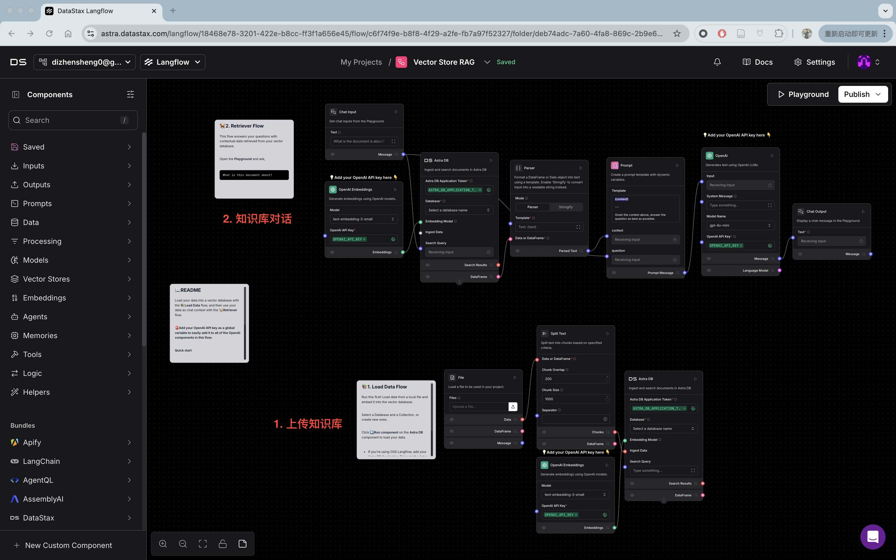The image size is (896, 560).
Task: Open browser extensions puzzle icon
Action: pyautogui.click(x=779, y=33)
